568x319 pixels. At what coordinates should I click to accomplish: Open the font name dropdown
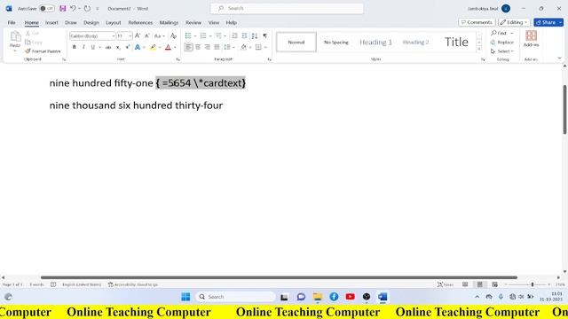[113, 35]
